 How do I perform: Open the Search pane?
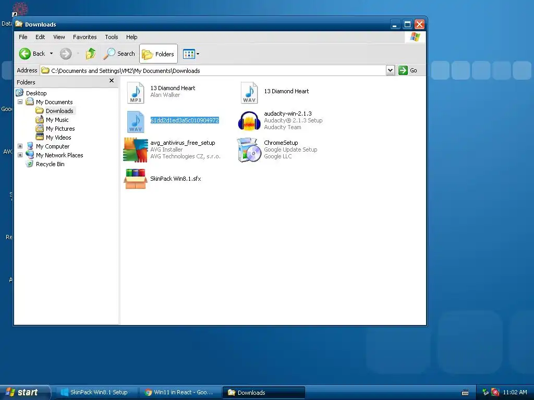coord(119,54)
